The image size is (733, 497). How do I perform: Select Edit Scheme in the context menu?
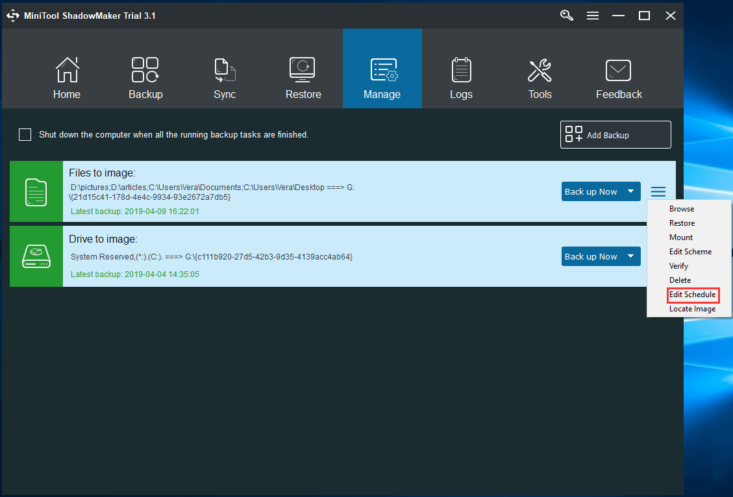tap(689, 252)
